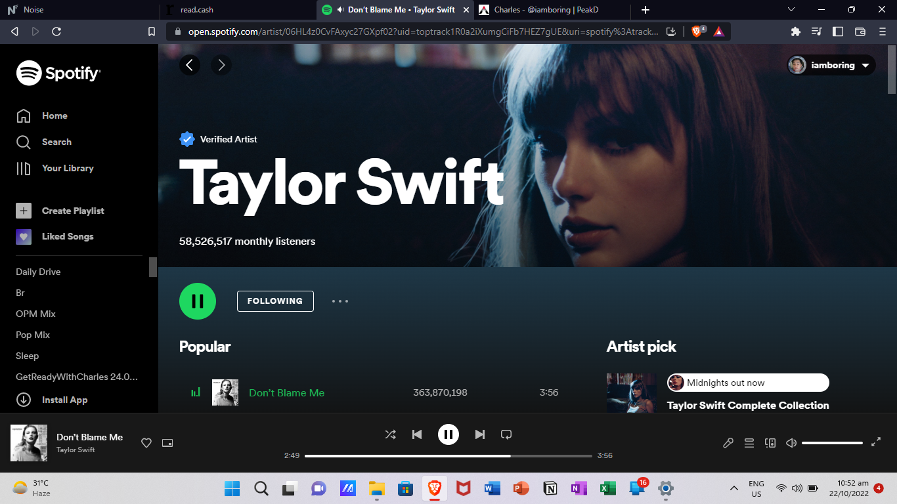The image size is (897, 504).
Task: Open lyrics with the microphone icon
Action: click(x=728, y=443)
